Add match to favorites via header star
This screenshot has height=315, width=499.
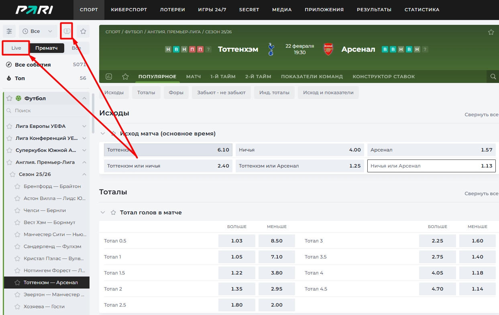click(x=491, y=32)
